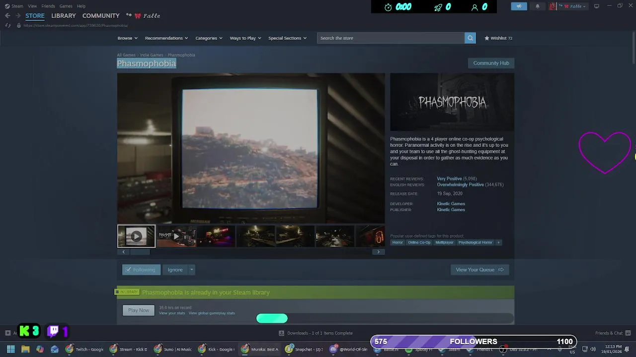Open the Help menu
Screen dimensions: 636x357
[81, 6]
